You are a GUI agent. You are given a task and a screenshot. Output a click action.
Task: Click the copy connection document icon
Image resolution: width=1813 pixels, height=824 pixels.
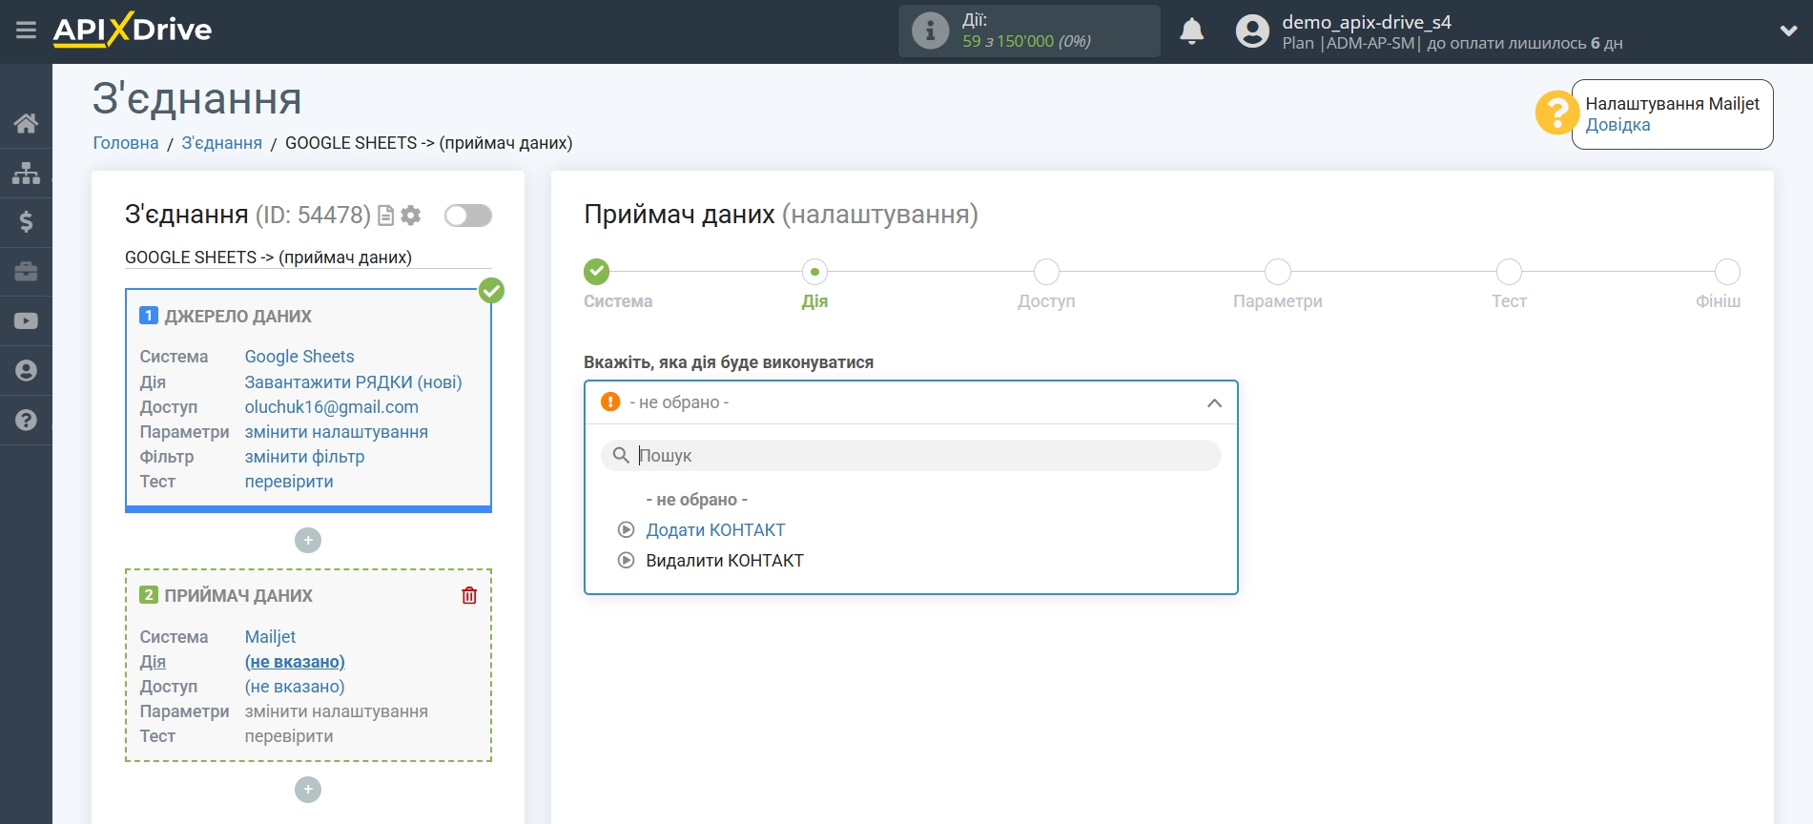pos(385,216)
